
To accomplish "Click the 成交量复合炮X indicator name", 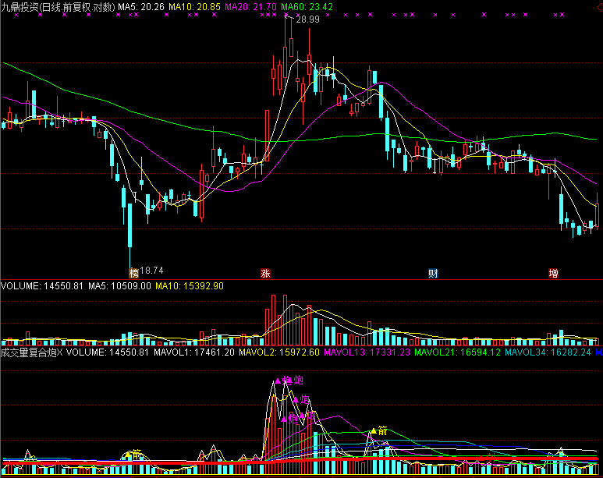I will pyautogui.click(x=31, y=352).
